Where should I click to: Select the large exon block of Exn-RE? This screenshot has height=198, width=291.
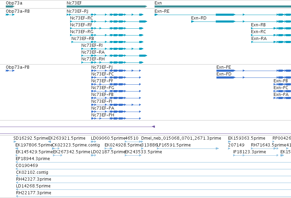(x=225, y=15)
